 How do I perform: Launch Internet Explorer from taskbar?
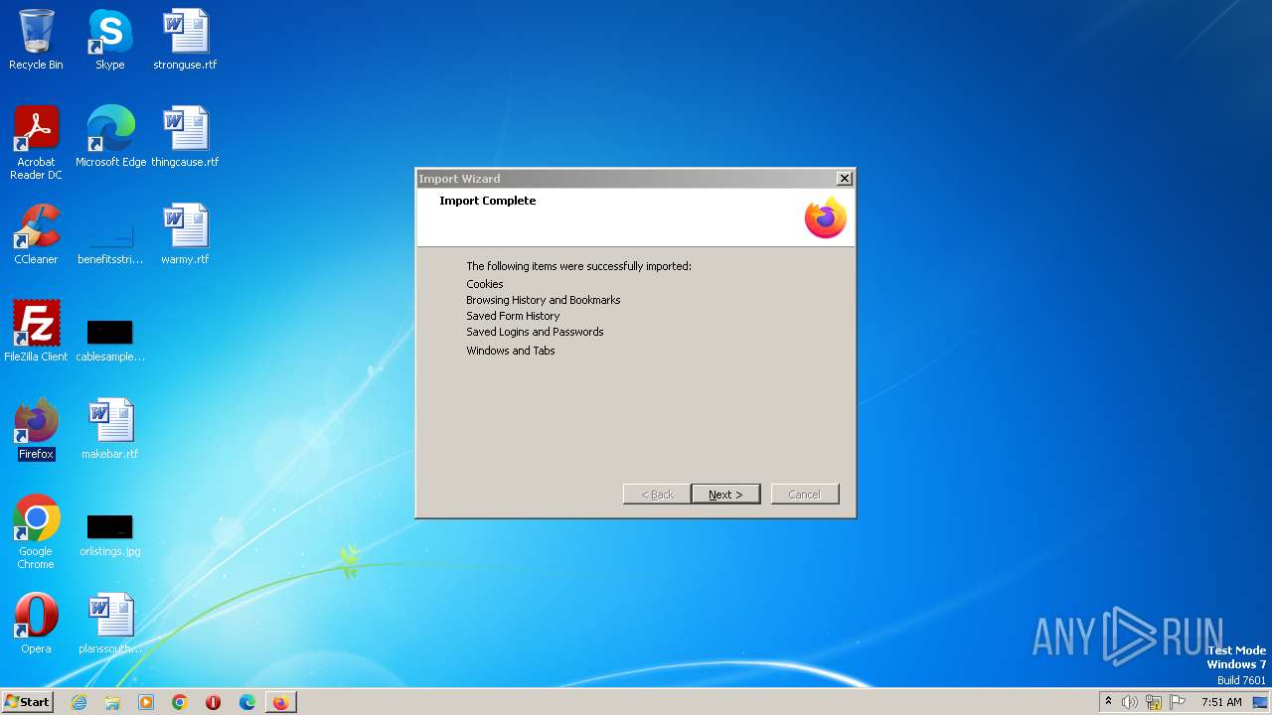coord(79,702)
